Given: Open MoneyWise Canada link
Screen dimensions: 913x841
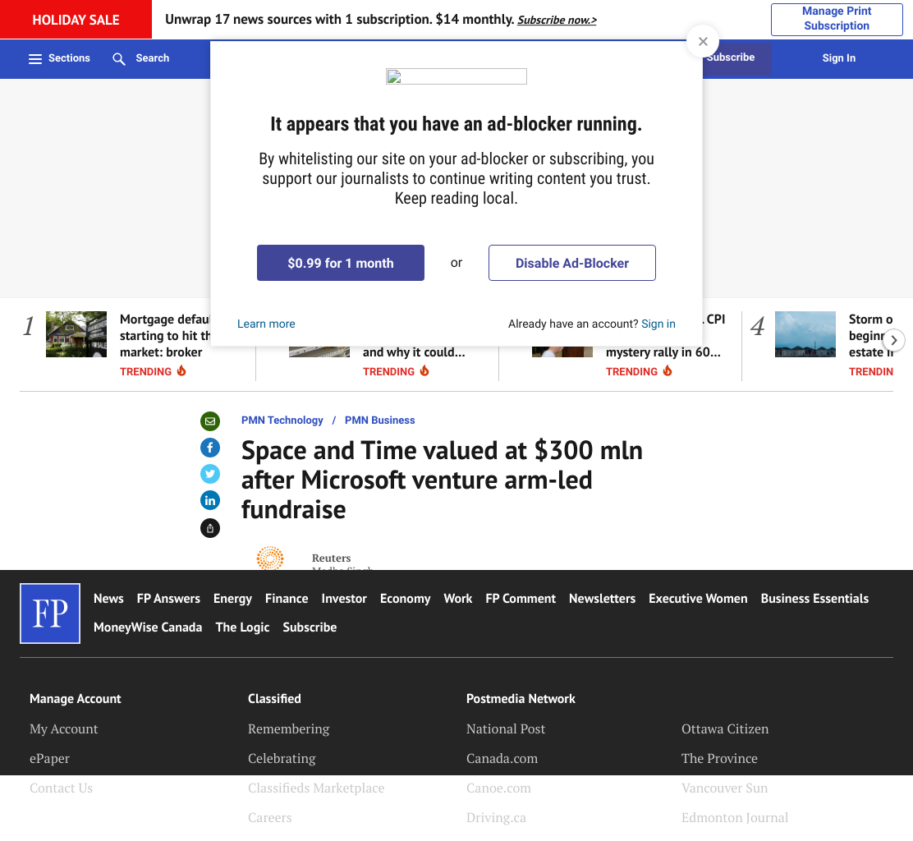Looking at the screenshot, I should pos(148,627).
